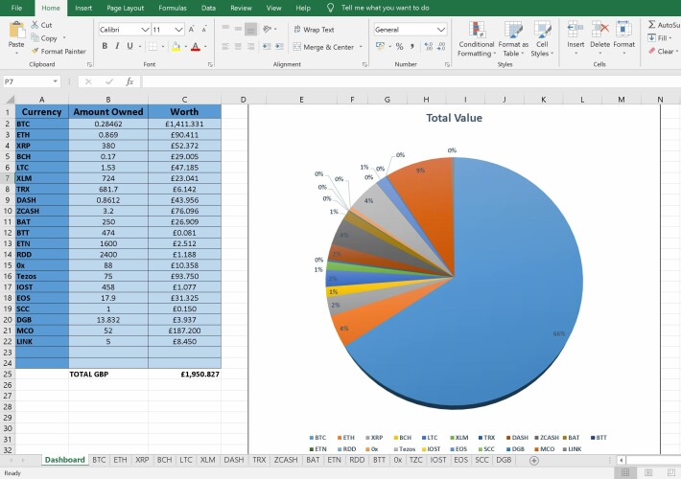Image resolution: width=681 pixels, height=479 pixels.
Task: Open the BTC worksheet tab
Action: pyautogui.click(x=99, y=460)
